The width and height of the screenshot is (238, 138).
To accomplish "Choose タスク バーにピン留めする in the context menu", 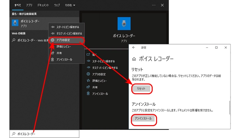I will (67, 34).
